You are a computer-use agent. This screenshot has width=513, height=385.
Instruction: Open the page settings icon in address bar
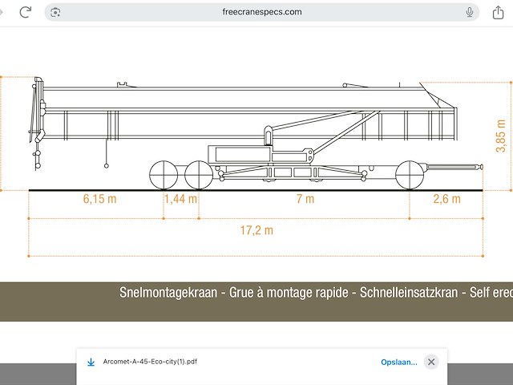[x=55, y=12]
